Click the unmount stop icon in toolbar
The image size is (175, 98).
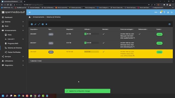click(x=46, y=24)
